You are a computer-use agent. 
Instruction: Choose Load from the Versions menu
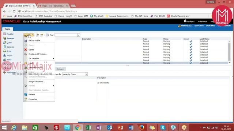click(31, 63)
